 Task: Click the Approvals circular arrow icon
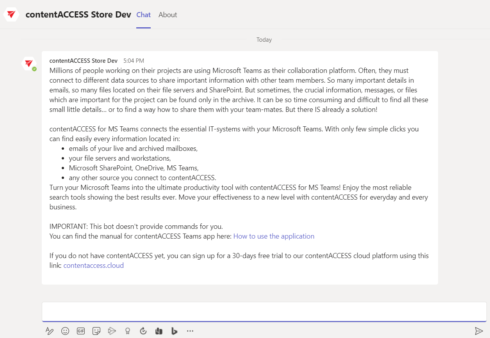pos(143,331)
